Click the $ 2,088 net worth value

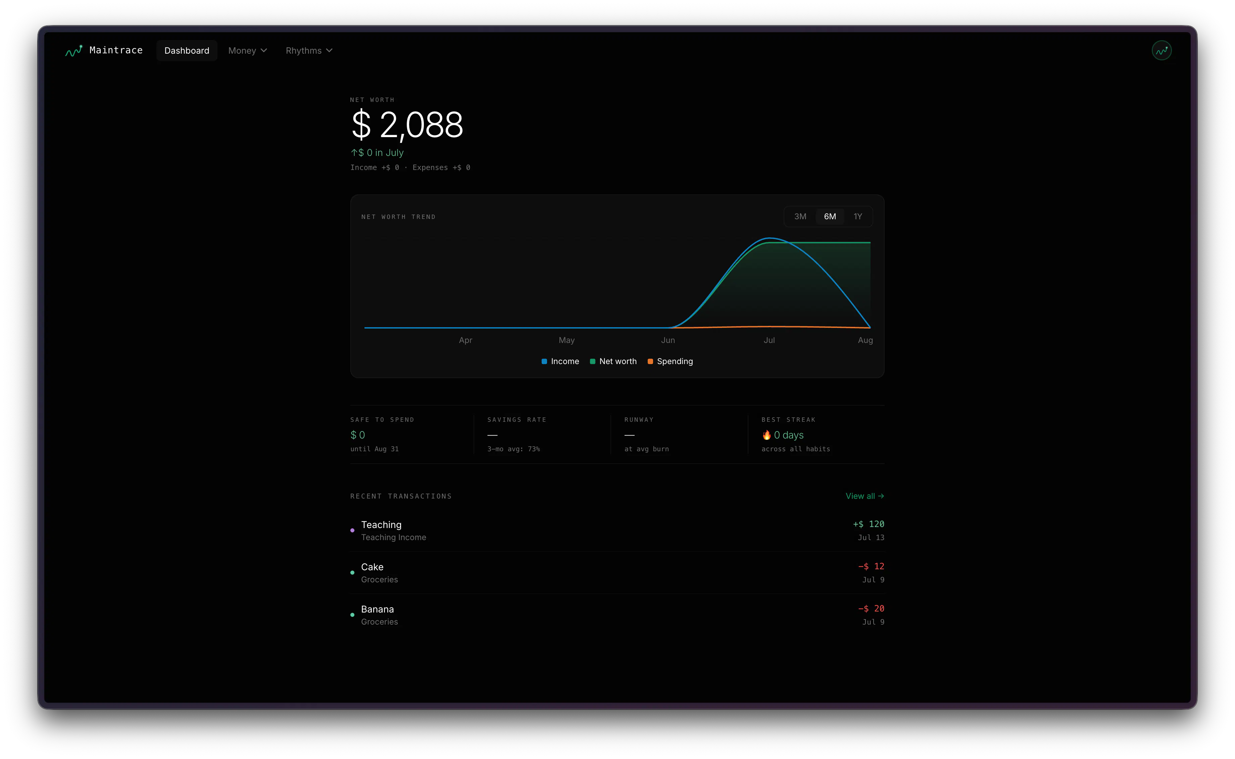point(407,125)
